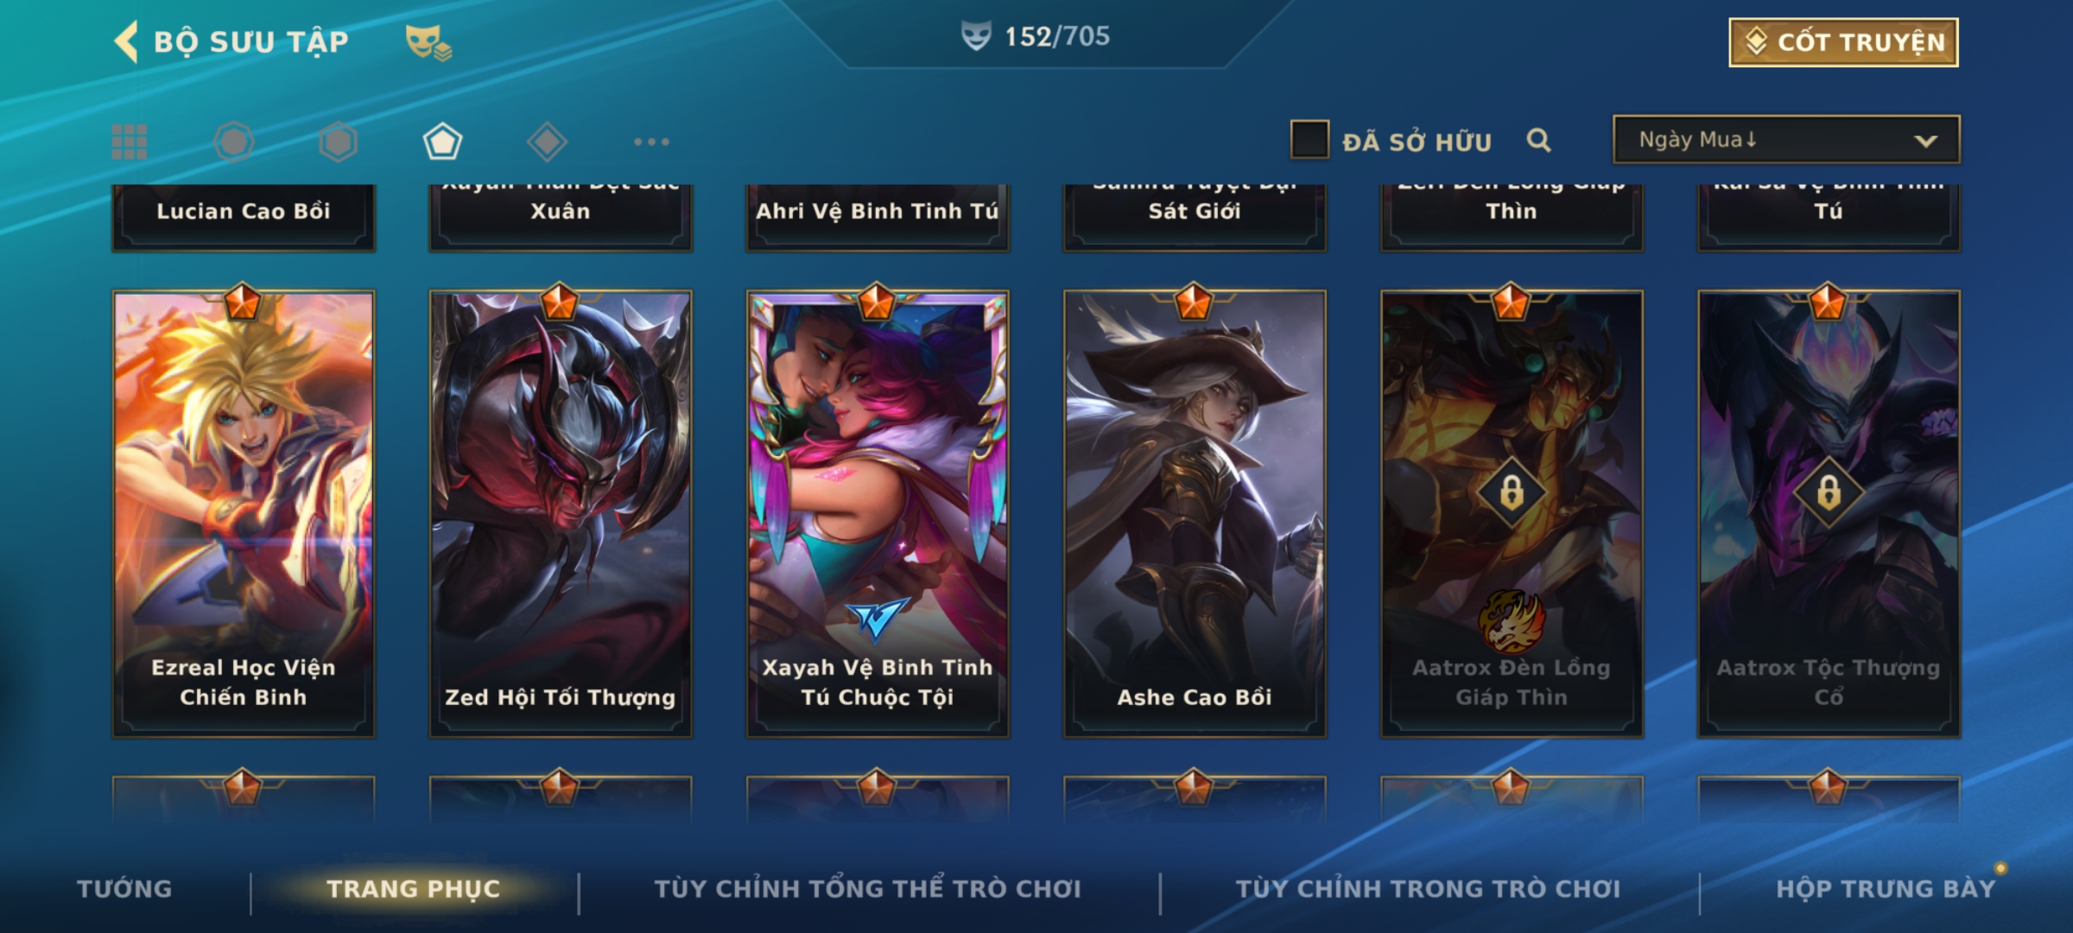The height and width of the screenshot is (933, 2073).
Task: Open Tùy Chỉnh Tổng Thể Trò Chơi tab
Action: tap(867, 889)
